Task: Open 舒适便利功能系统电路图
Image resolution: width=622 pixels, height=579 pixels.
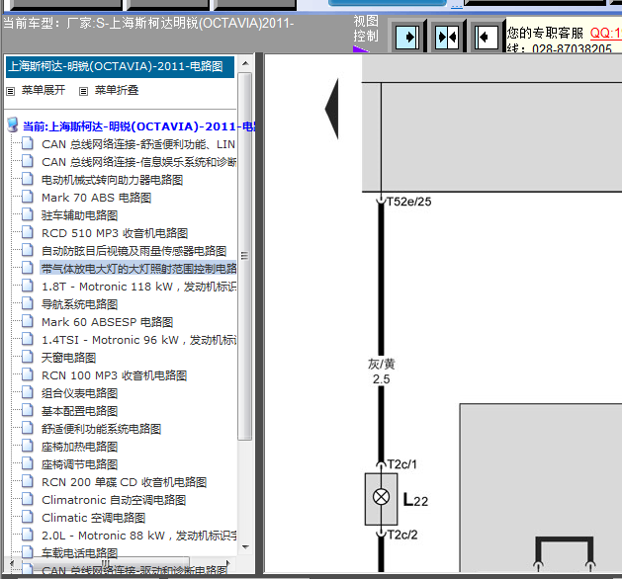Action: [102, 429]
